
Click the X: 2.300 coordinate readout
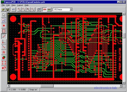pos(12,89)
